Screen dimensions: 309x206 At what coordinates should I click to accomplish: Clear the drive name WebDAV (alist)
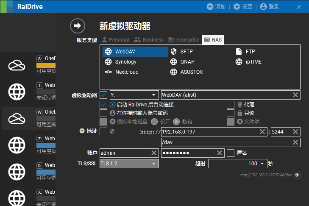click(295, 95)
